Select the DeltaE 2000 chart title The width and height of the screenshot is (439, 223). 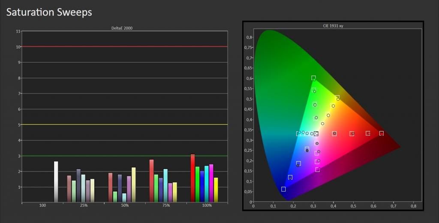click(122, 28)
